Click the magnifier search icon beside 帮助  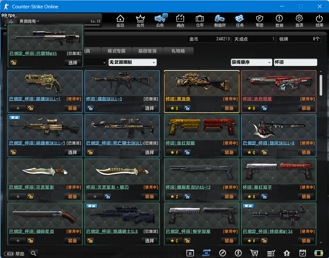[34, 254]
